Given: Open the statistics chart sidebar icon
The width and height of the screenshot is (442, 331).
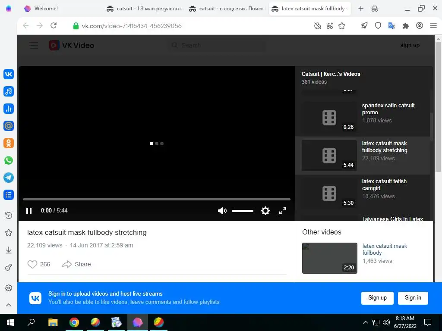Looking at the screenshot, I should pos(9,109).
